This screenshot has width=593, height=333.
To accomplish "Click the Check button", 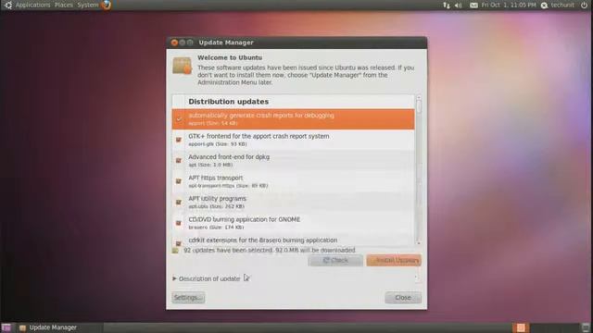I will (x=335, y=260).
